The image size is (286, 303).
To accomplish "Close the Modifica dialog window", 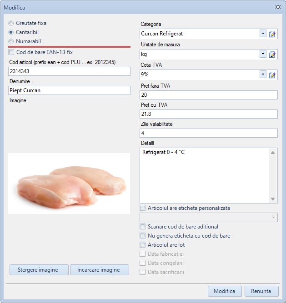I will pyautogui.click(x=278, y=8).
